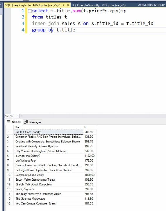Click the title column header
Screen dimensions: 166x211
pyautogui.click(x=48, y=127)
